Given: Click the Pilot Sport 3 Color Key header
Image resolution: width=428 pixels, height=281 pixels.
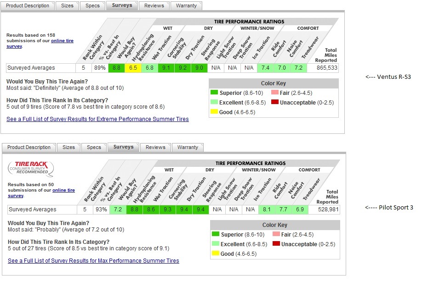Looking at the screenshot, I should [275, 225].
